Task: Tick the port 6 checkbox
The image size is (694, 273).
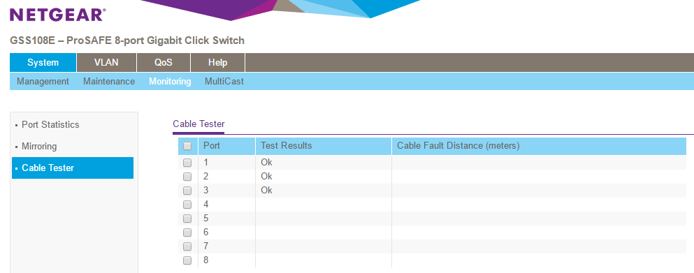Action: (187, 233)
